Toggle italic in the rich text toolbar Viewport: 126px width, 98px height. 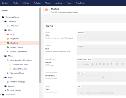(96, 64)
